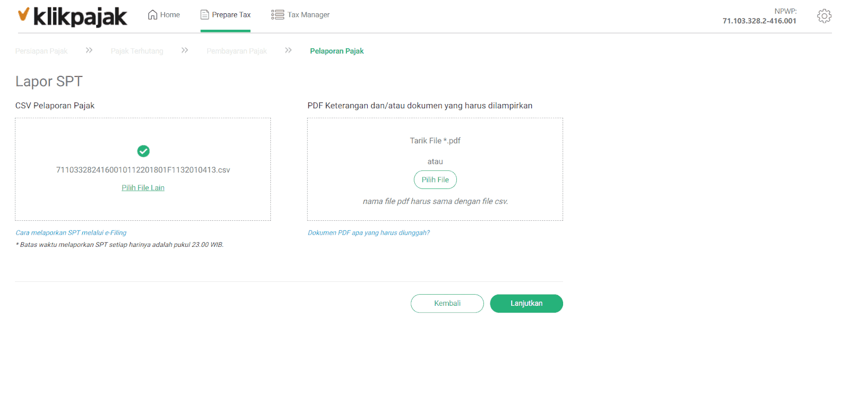This screenshot has height=404, width=850.
Task: Open the settings gear icon
Action: click(x=824, y=16)
